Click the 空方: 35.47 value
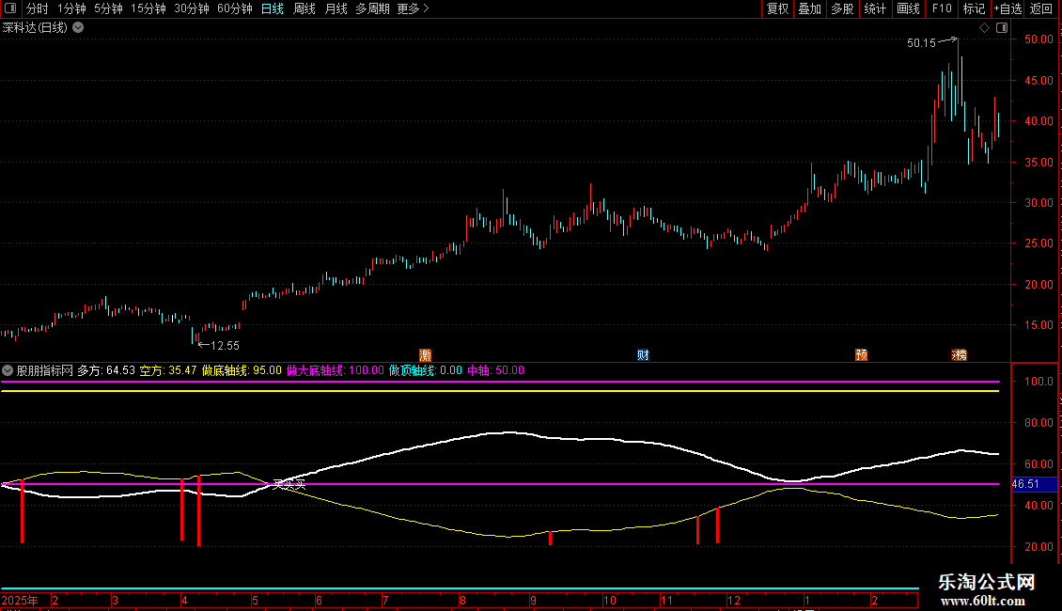The height and width of the screenshot is (611, 1062). [168, 370]
